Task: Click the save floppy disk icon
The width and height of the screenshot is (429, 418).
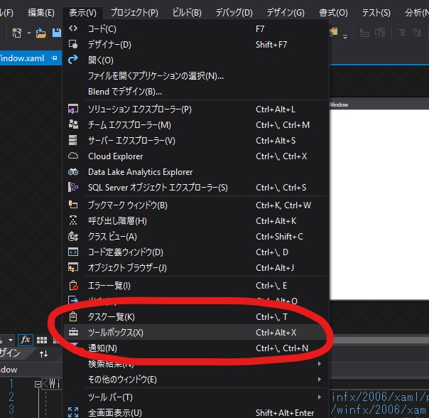Action: coord(57,33)
